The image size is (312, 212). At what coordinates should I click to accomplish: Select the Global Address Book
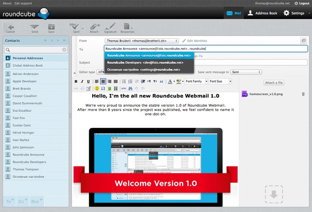click(x=36, y=65)
